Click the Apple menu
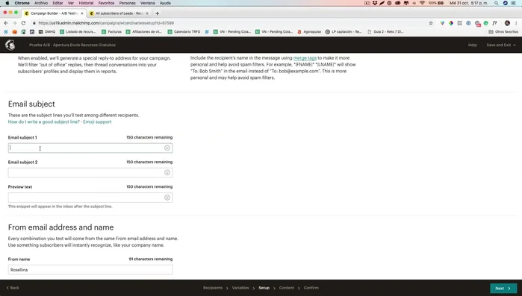Screen dimensions: 522x296 (x=7, y=3)
